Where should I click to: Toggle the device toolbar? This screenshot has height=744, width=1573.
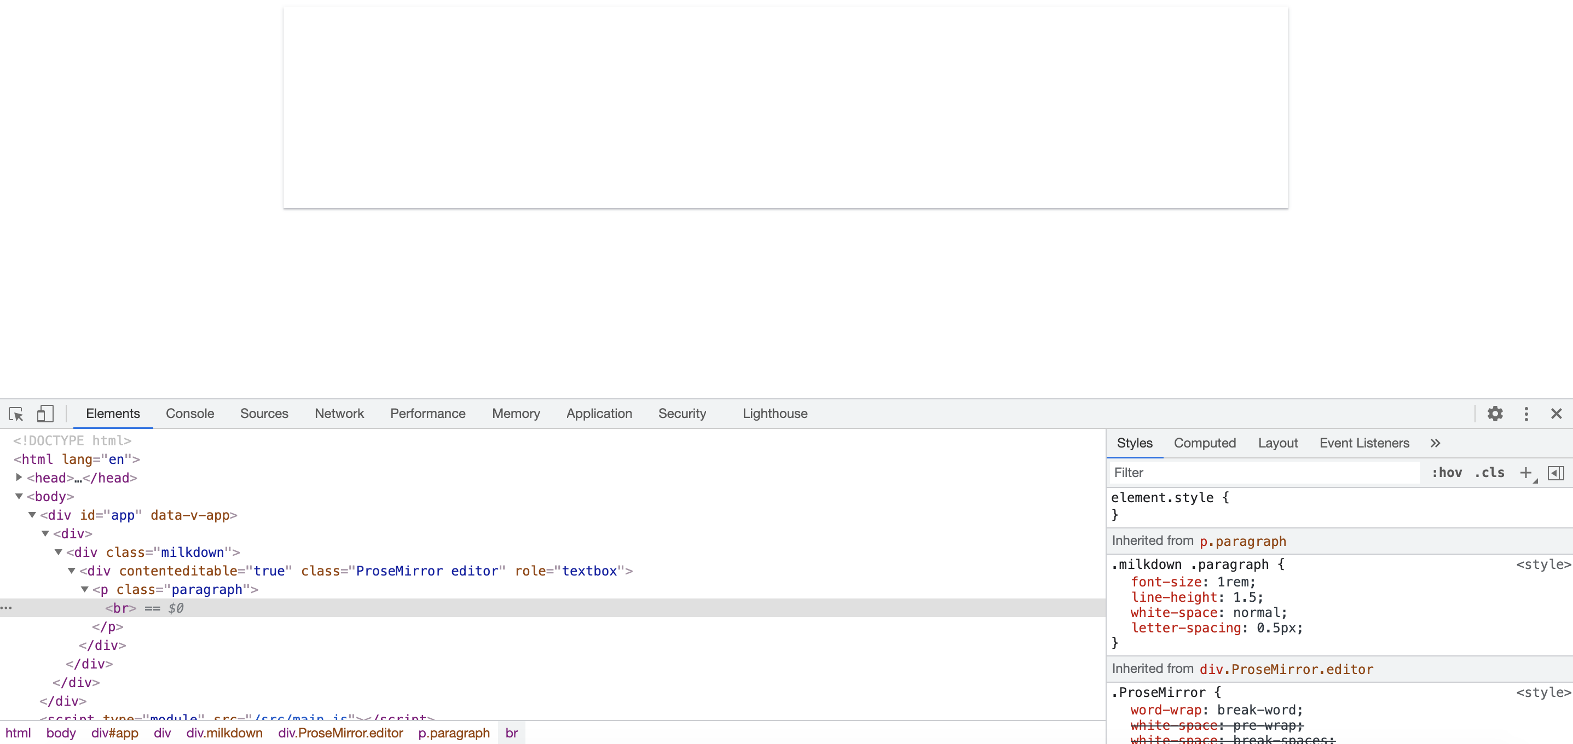[45, 413]
